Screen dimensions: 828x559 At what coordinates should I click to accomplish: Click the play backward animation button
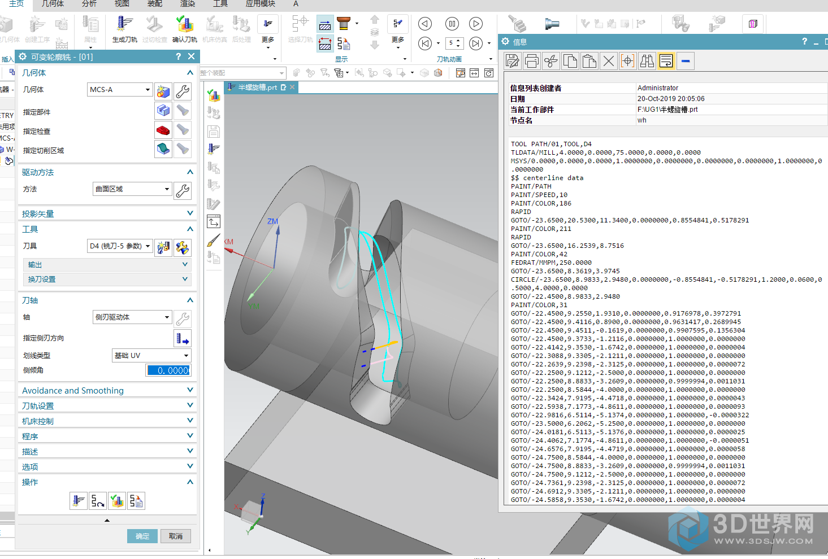click(x=425, y=24)
